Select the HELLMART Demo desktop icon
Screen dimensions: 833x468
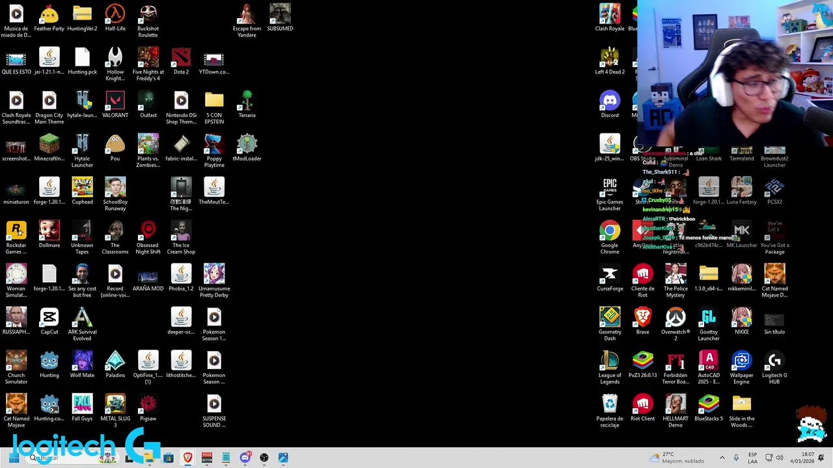pos(676,411)
